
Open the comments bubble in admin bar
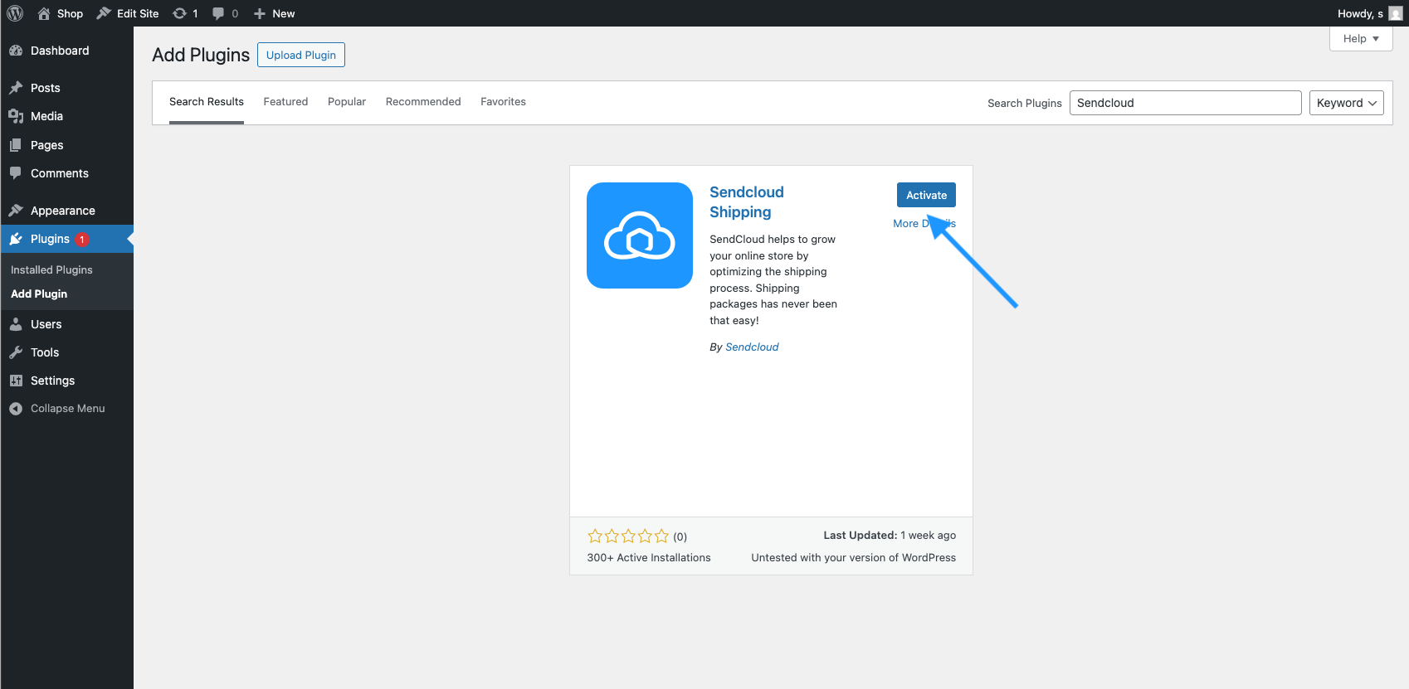[x=218, y=13]
